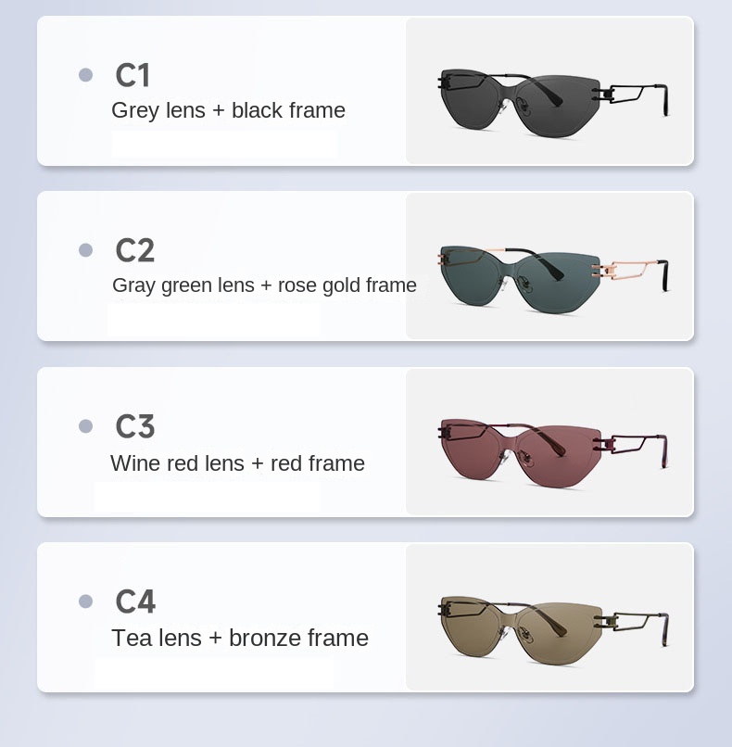Select the bullet dot next to C1
This screenshot has height=747, width=732.
[86, 75]
